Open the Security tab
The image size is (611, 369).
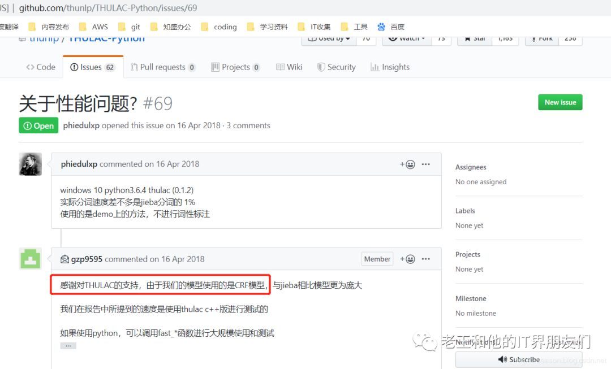pyautogui.click(x=336, y=67)
